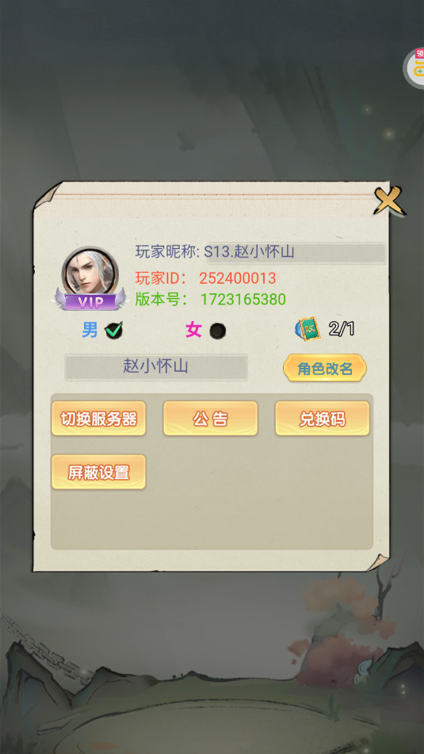
Task: Tap the 2/1 rename card count
Action: (x=342, y=329)
